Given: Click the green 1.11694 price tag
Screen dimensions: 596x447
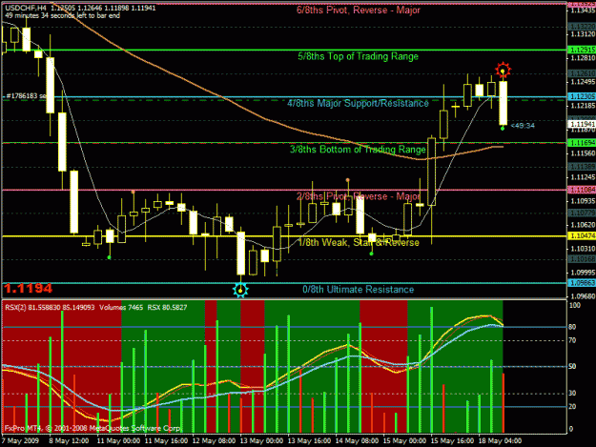Looking at the screenshot, I should [x=581, y=143].
